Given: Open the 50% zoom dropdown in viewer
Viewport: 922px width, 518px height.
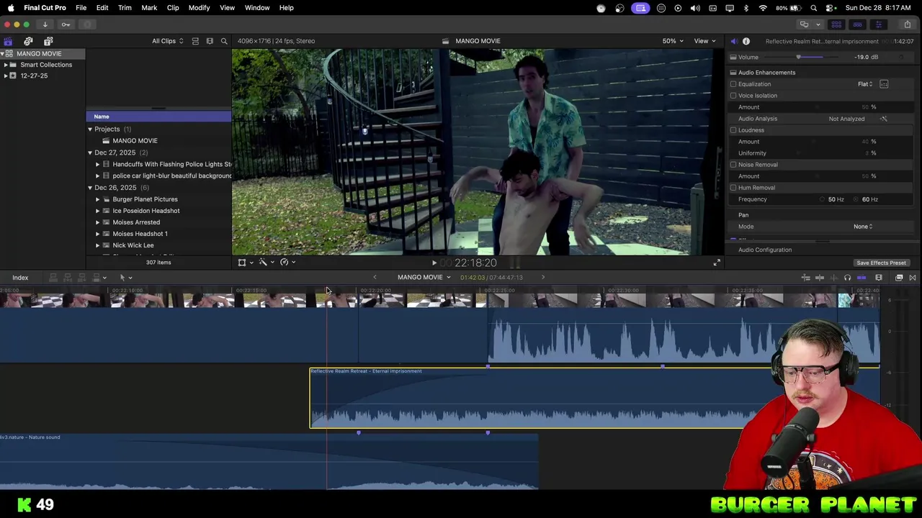Looking at the screenshot, I should pyautogui.click(x=673, y=41).
